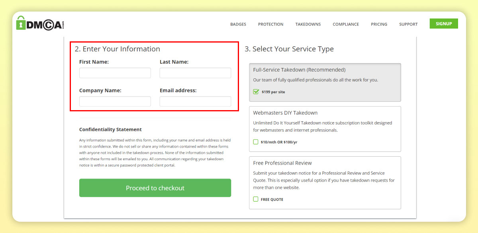Click the Confidentiality Statement heading
This screenshot has width=478, height=233.
110,130
